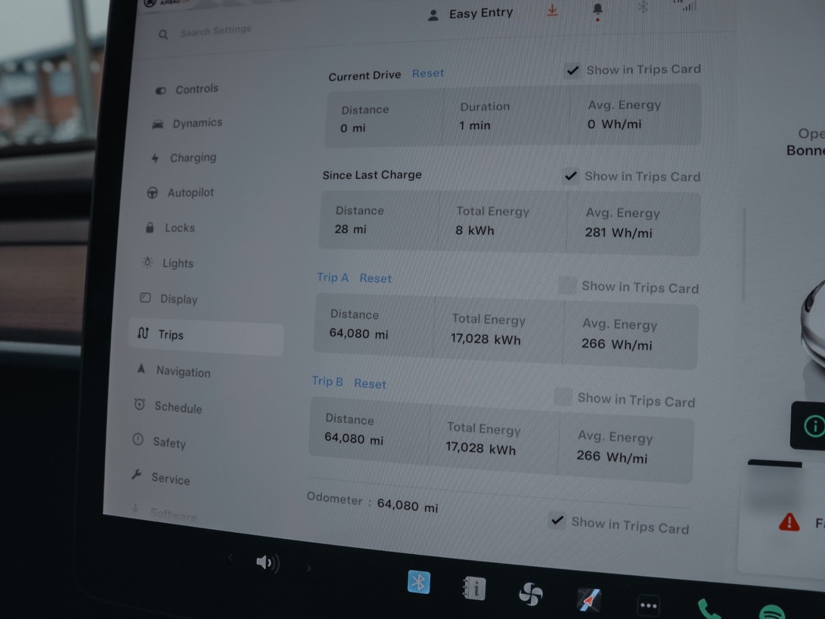Toggle Current Drive Show in Trips Card
Screen dimensions: 825x619
(573, 71)
